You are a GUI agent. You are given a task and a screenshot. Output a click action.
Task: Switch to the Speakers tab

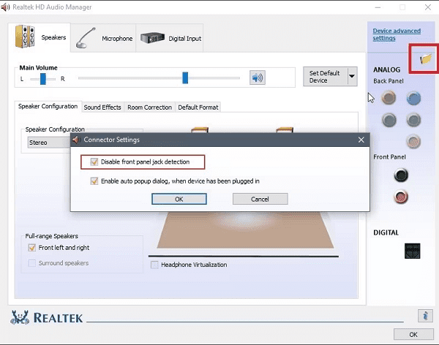40,37
